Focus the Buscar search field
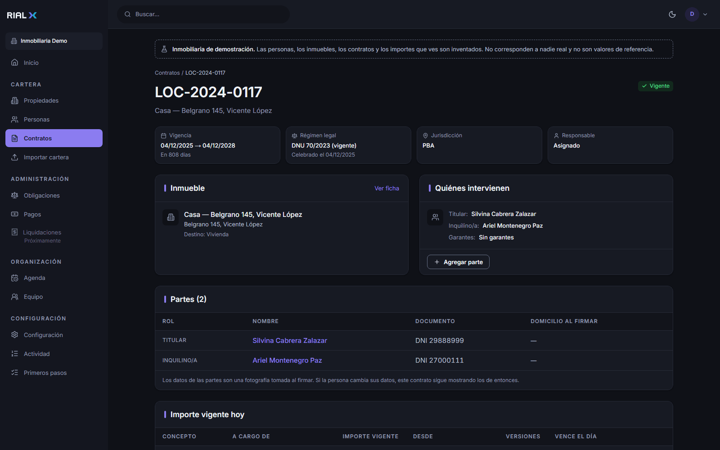The image size is (720, 450). coord(203,14)
